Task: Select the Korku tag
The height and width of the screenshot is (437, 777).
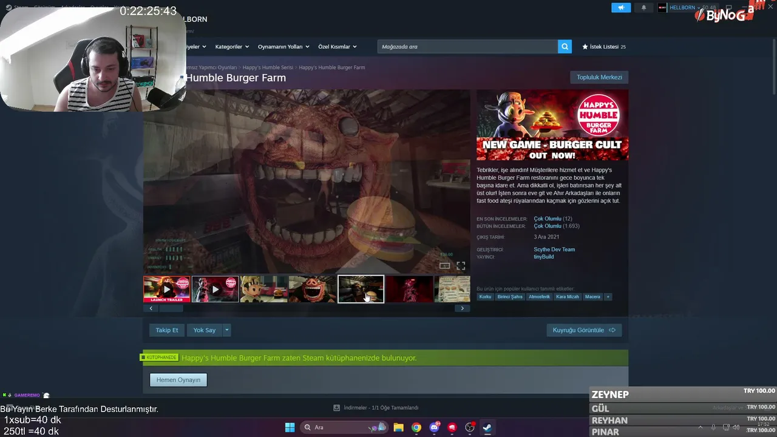Action: pos(485,297)
